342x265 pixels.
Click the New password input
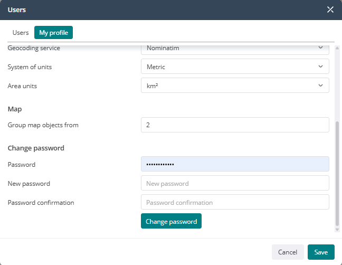(x=235, y=183)
